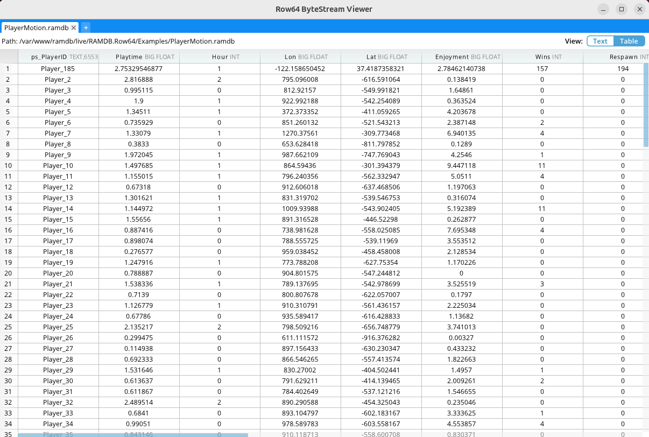Click Playtime value 2.75329546877
649x437 pixels.
tap(139, 69)
